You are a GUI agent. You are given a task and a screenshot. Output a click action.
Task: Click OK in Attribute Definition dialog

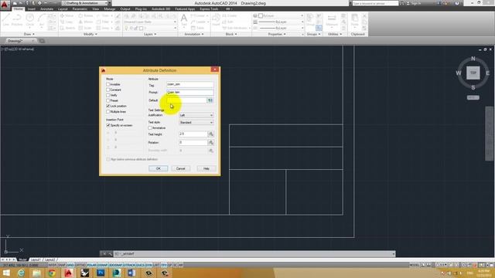coord(159,168)
